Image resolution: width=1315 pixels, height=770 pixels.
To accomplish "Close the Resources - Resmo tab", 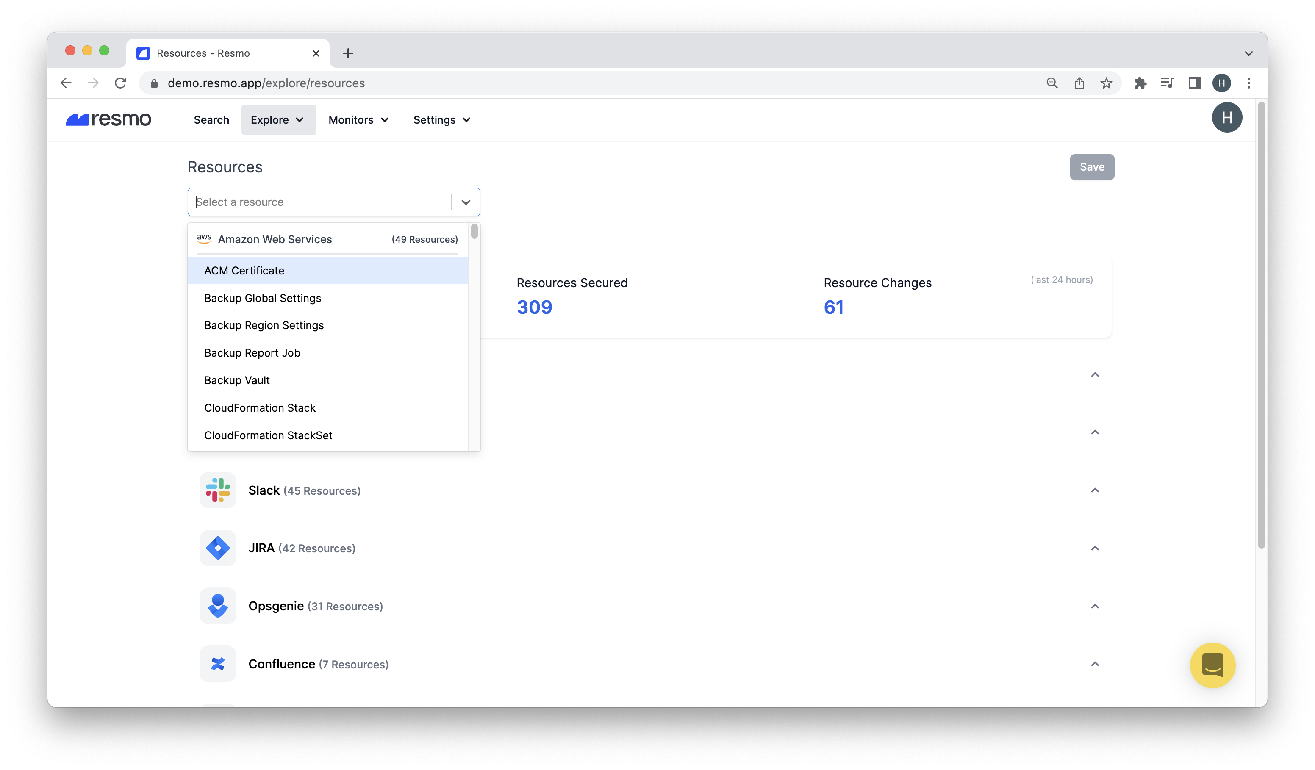I will point(316,53).
